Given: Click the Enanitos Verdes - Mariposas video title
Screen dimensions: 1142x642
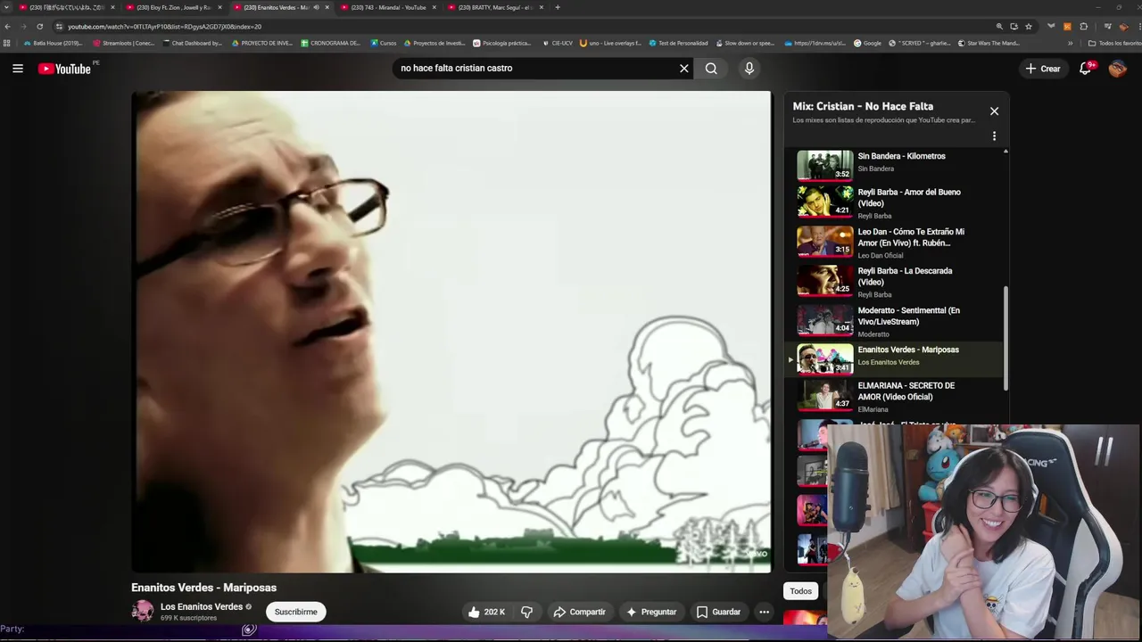Looking at the screenshot, I should (203, 588).
